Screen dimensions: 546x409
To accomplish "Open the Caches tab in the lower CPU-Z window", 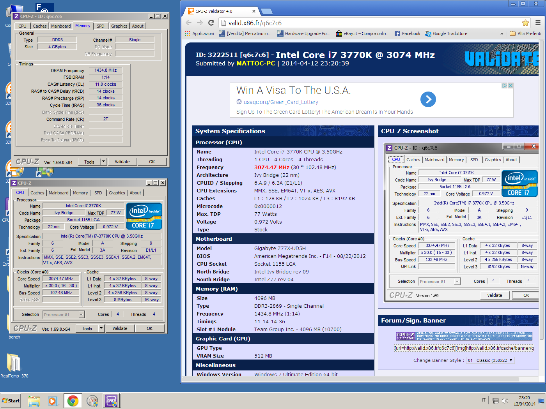I will coord(37,193).
